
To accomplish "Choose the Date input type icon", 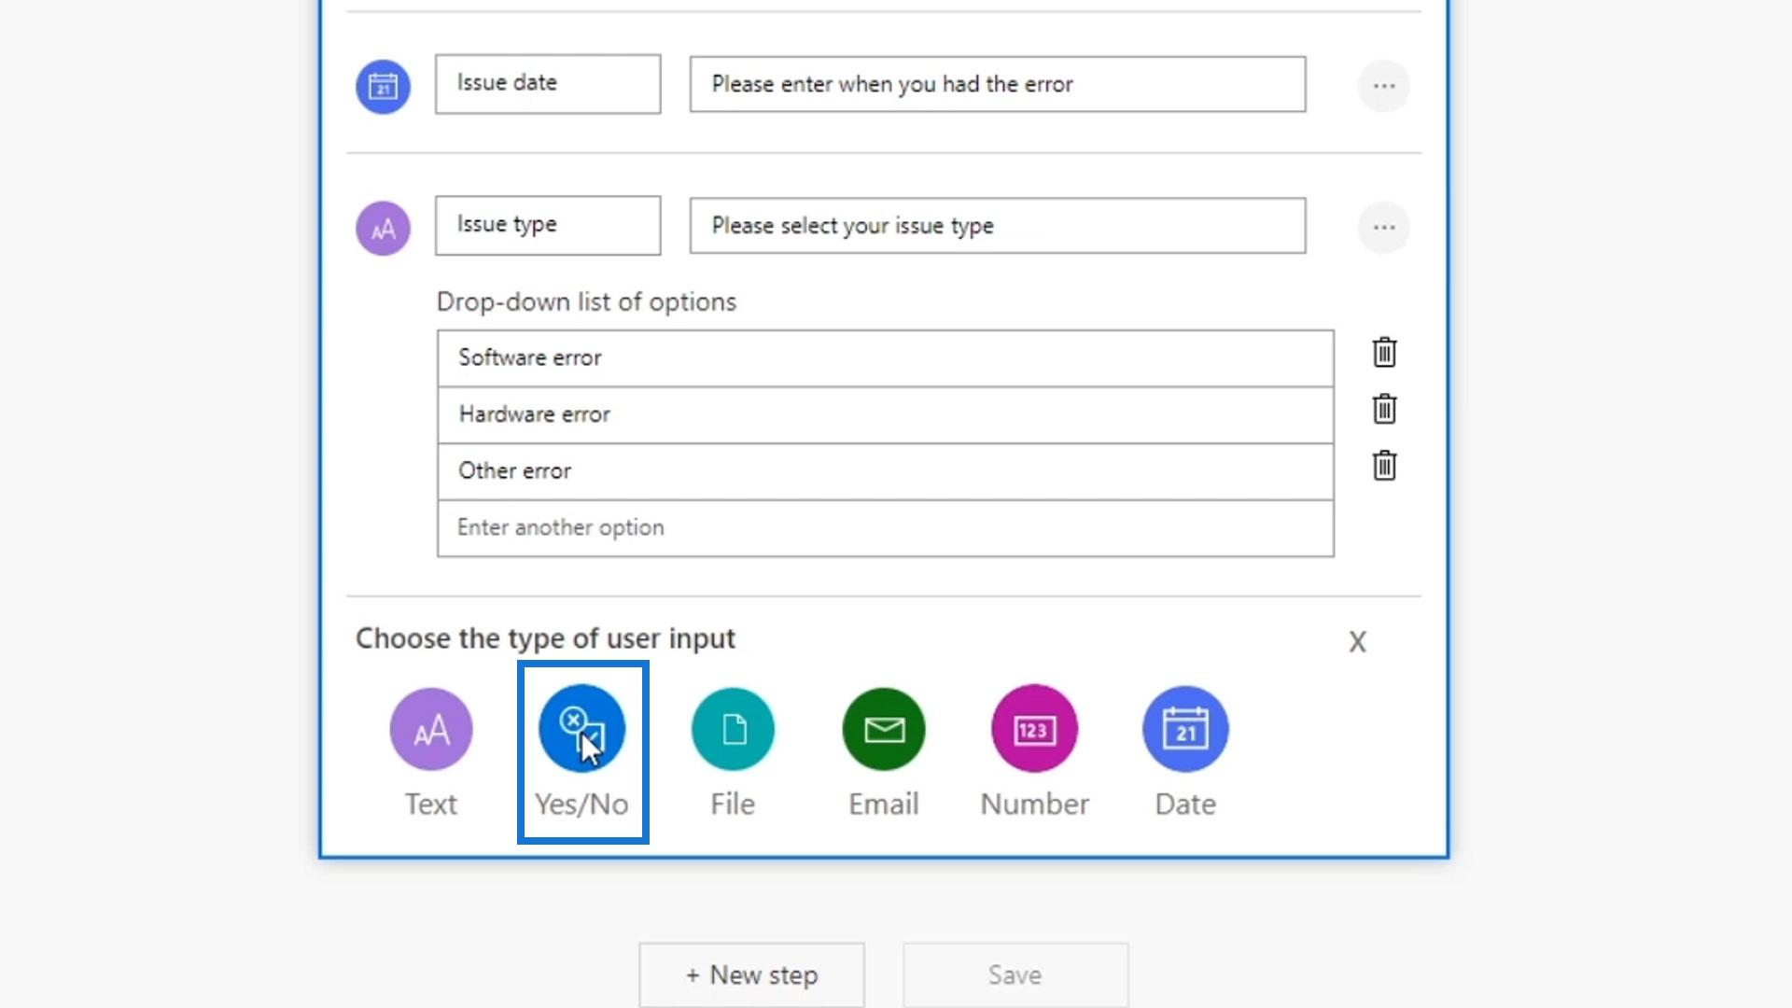I will (1185, 729).
